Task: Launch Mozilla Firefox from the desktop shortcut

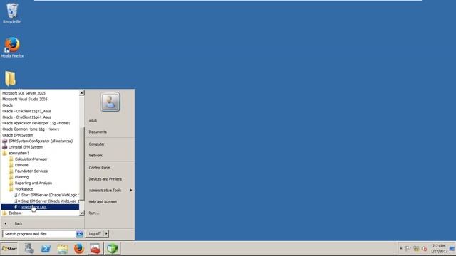Action: pyautogui.click(x=12, y=48)
